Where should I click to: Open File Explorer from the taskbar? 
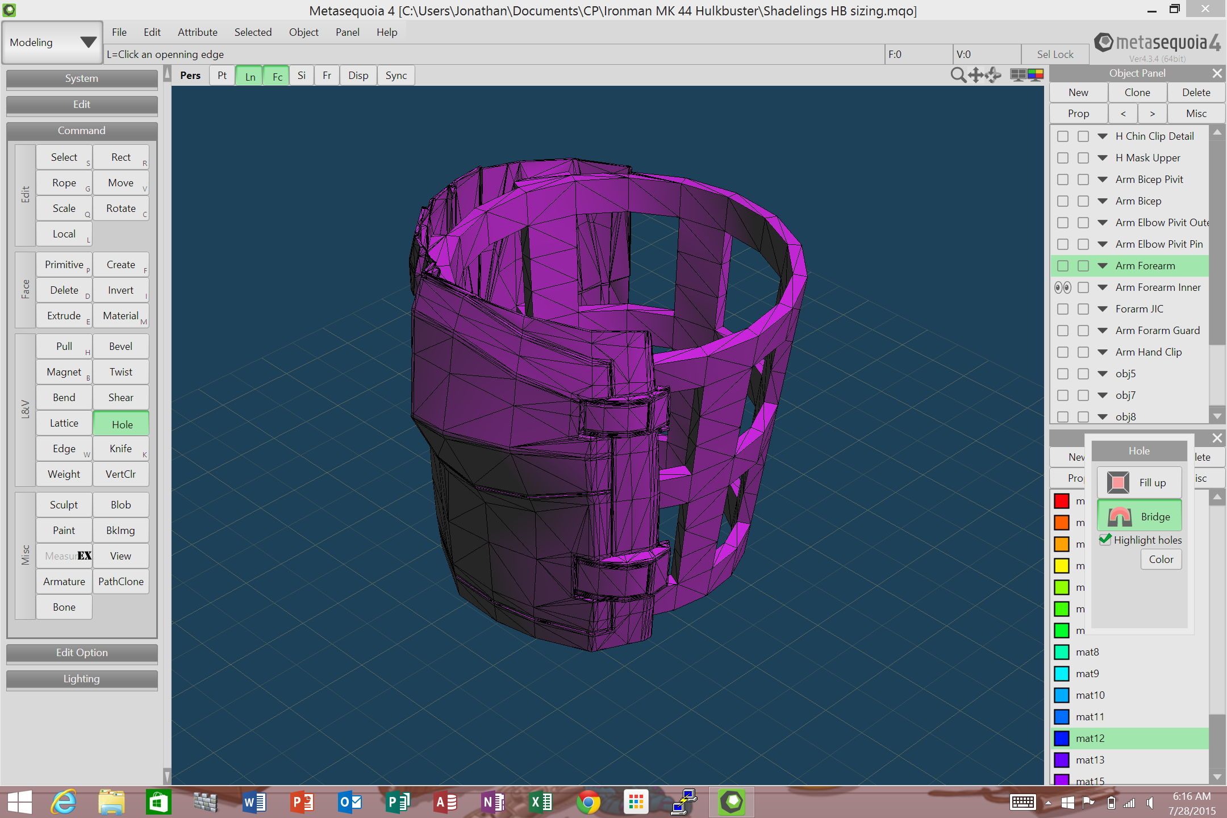pos(111,802)
